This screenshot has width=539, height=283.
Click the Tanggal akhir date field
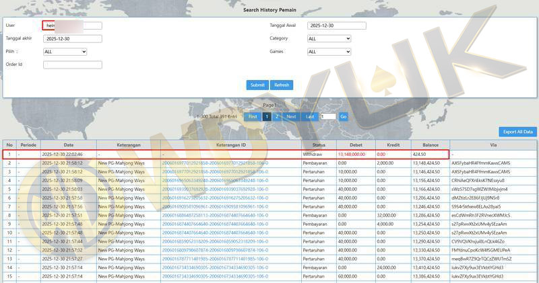72,39
